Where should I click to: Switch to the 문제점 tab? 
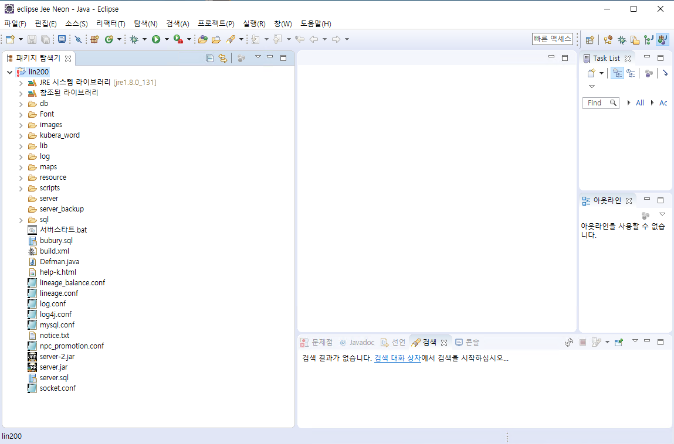click(x=317, y=342)
